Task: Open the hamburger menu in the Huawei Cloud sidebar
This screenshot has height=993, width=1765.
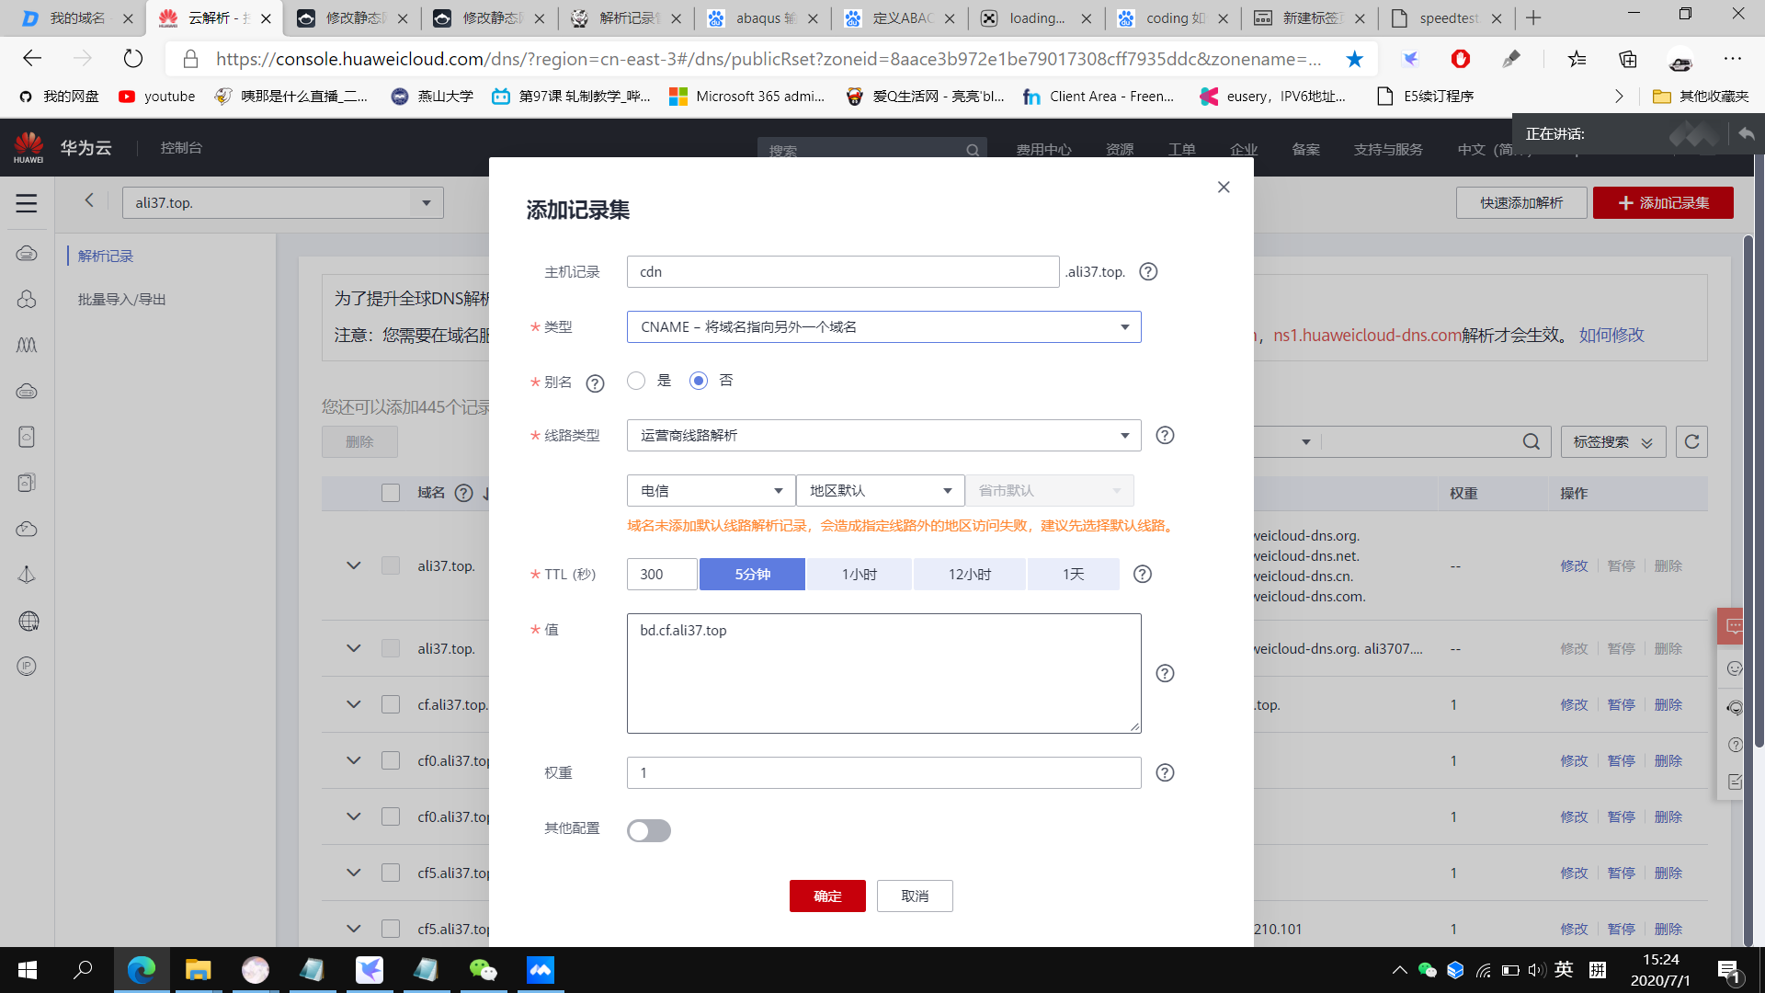Action: (27, 203)
